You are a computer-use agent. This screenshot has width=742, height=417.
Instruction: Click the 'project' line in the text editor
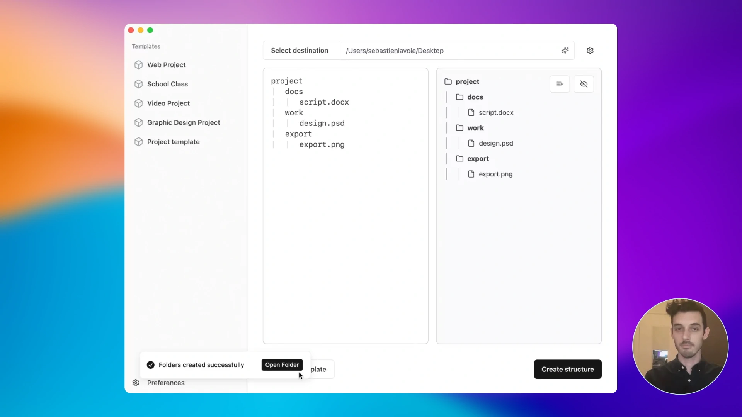click(286, 81)
